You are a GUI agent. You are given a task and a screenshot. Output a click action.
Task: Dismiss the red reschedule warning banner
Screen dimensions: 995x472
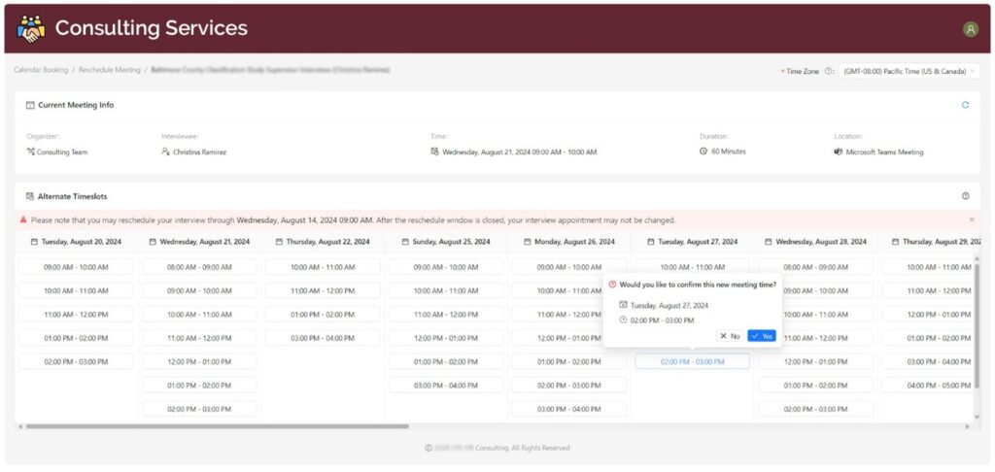[971, 220]
